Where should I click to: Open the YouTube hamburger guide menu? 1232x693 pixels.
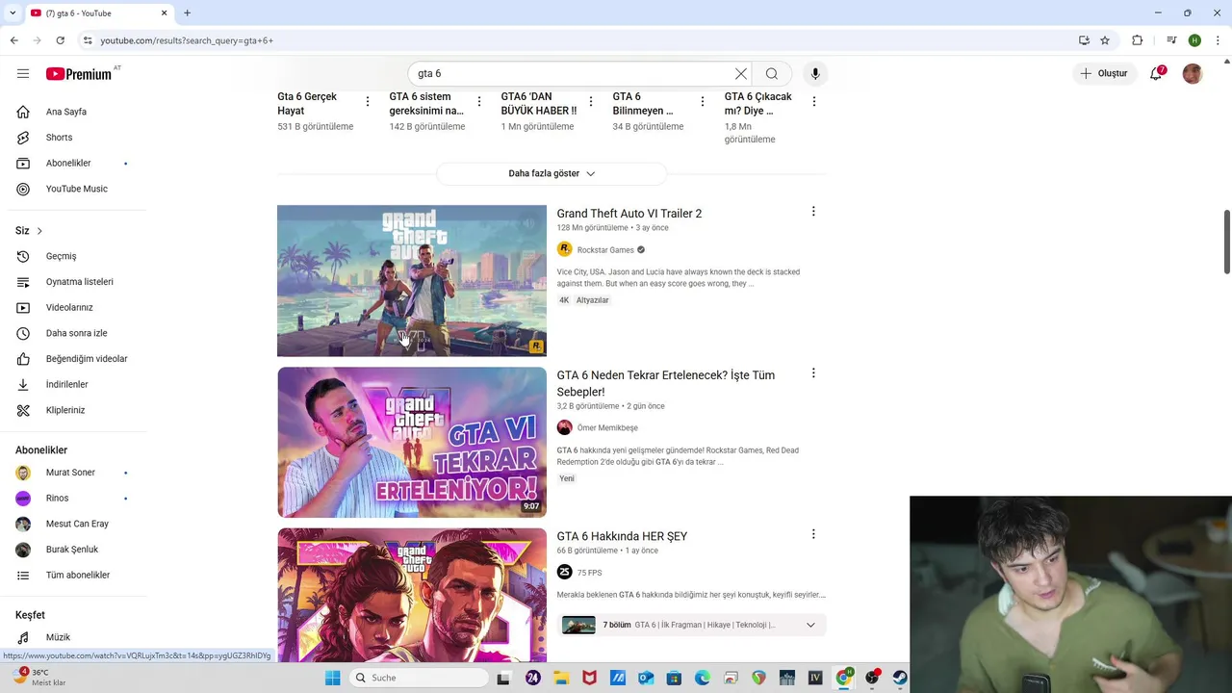pos(23,73)
